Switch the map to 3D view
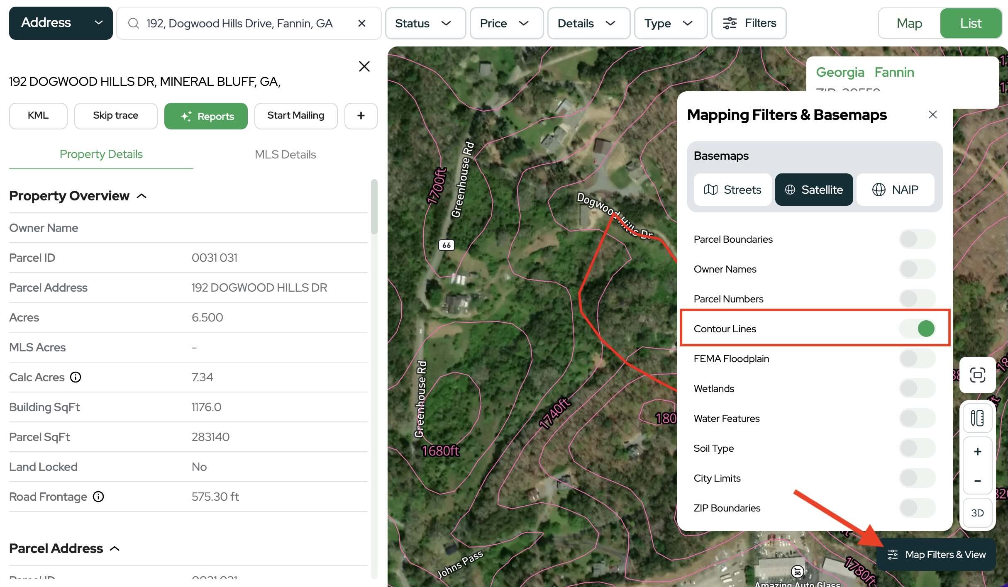1008x587 pixels. click(x=977, y=513)
